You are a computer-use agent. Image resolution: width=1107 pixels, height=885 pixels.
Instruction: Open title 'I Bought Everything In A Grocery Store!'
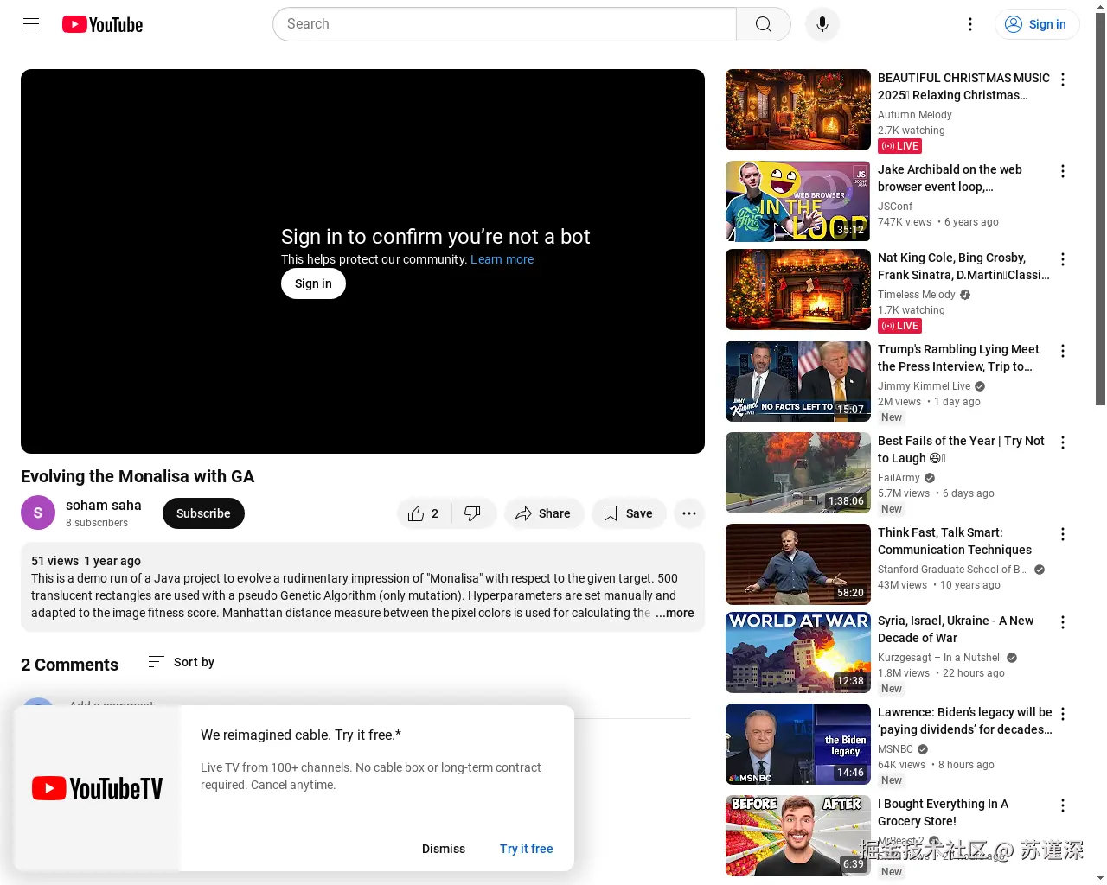(943, 812)
